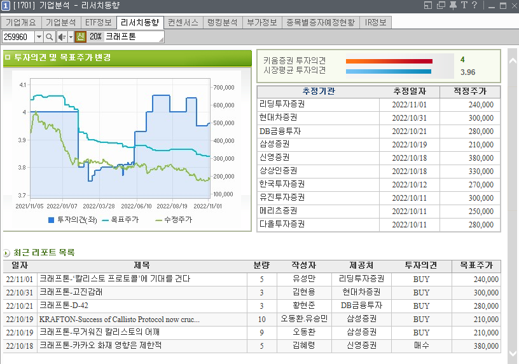Click the dock layout icon in title bar
The height and width of the screenshot is (364, 519).
(429, 6)
